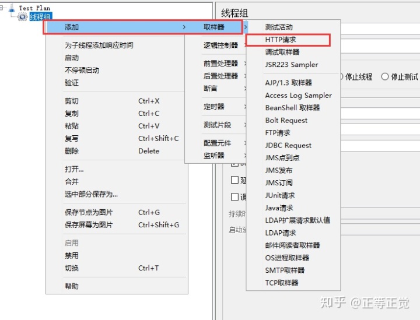
Task: Click 复写 menu item
Action: point(116,139)
